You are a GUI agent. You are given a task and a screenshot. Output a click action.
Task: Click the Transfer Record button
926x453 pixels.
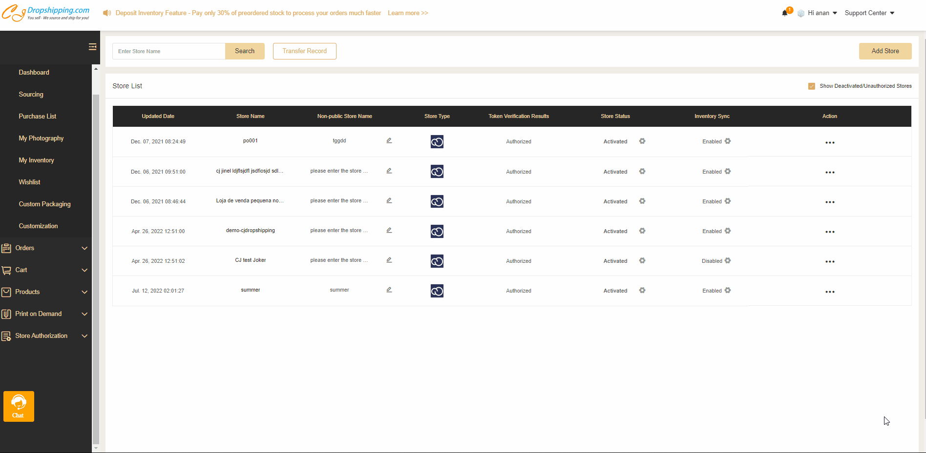(304, 51)
